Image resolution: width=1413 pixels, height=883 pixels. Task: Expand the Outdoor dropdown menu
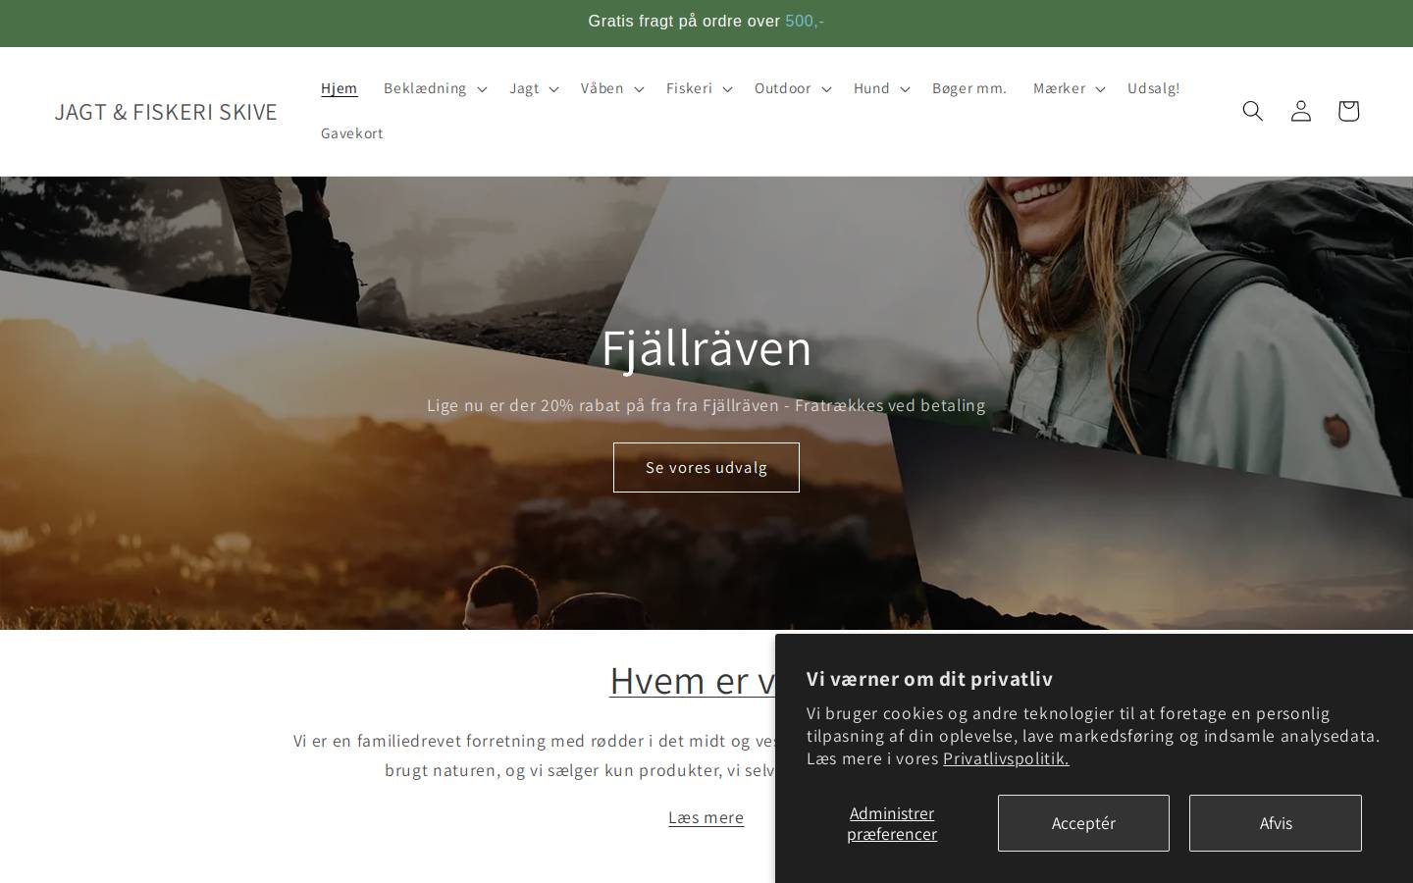coord(793,88)
